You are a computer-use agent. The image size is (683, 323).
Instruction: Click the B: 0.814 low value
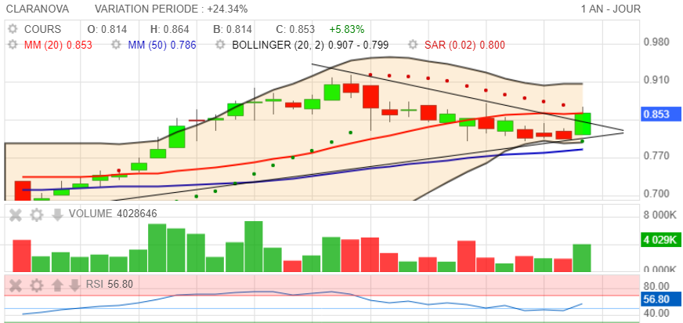tap(233, 29)
